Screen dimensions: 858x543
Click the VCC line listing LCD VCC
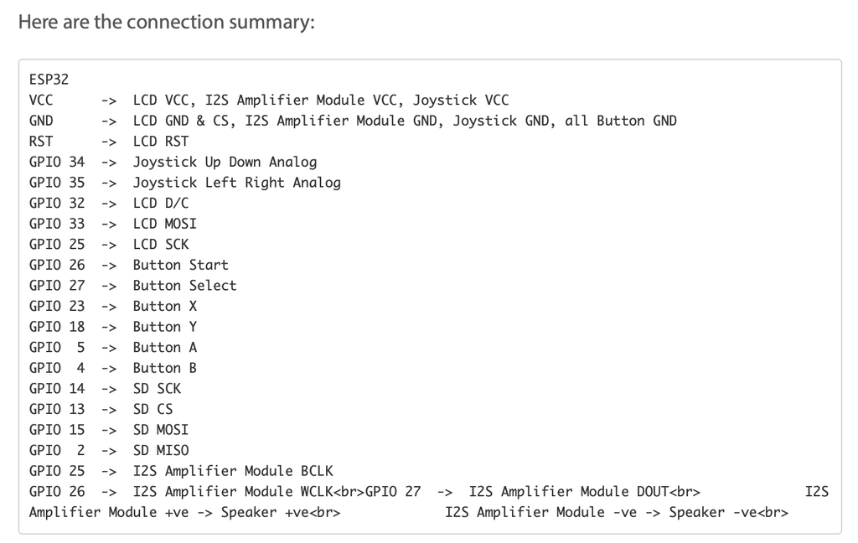pyautogui.click(x=269, y=101)
